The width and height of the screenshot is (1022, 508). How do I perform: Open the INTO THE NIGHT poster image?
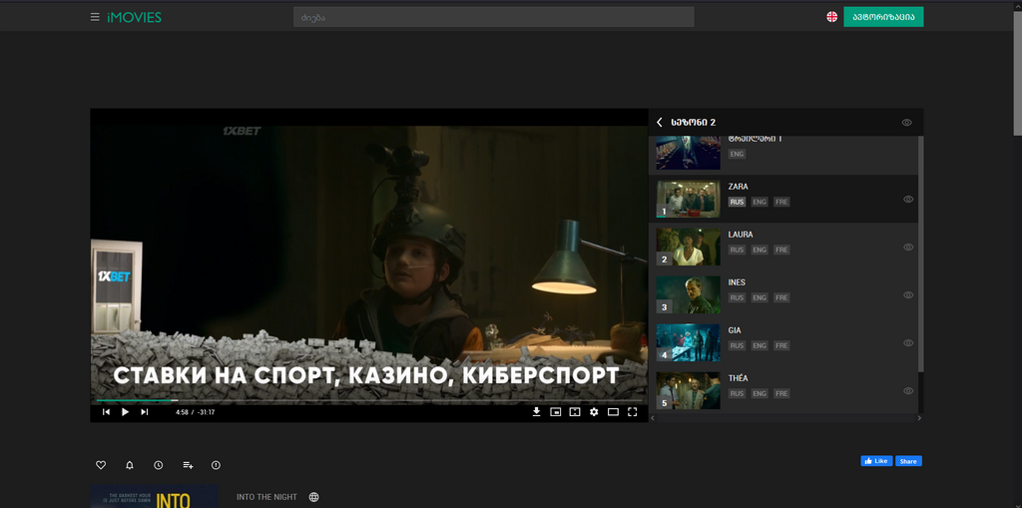coord(154,496)
